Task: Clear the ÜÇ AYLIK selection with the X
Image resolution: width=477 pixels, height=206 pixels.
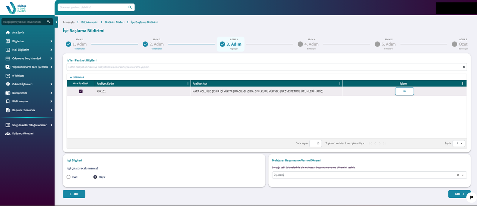Action: click(458, 175)
